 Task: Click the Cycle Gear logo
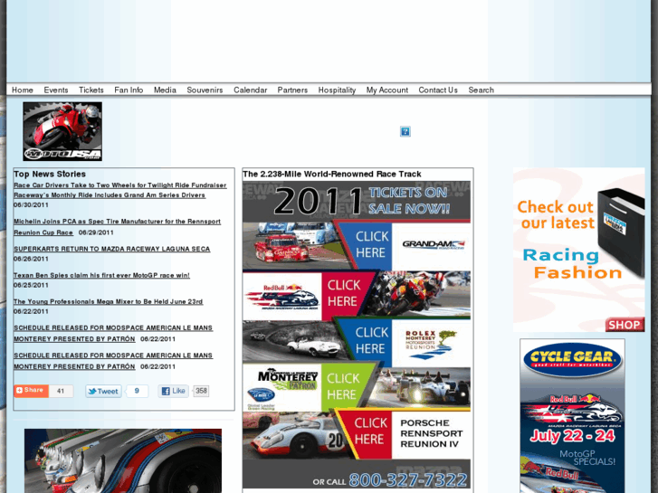pos(572,360)
